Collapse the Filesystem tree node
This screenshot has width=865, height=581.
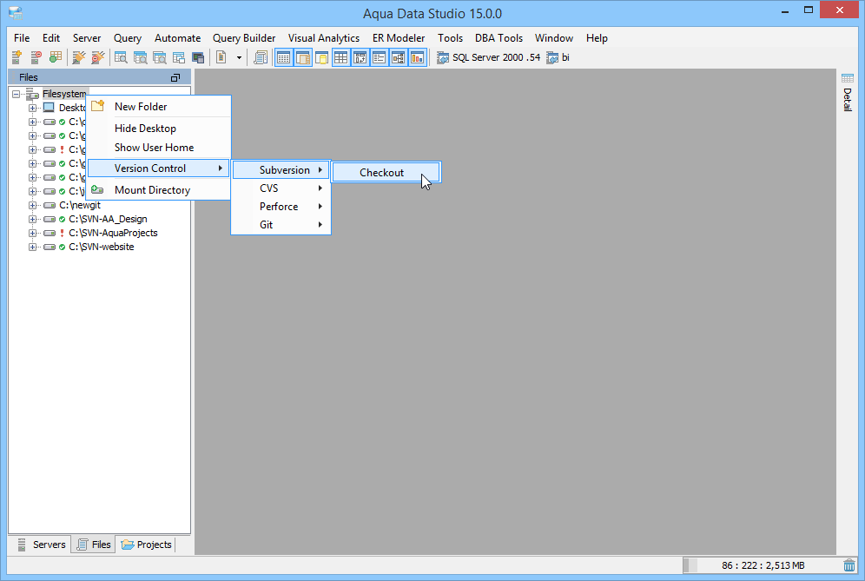(16, 95)
